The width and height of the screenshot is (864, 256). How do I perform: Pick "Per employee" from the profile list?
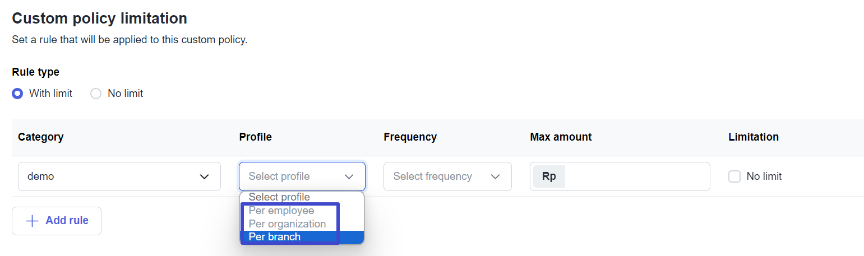(x=281, y=211)
